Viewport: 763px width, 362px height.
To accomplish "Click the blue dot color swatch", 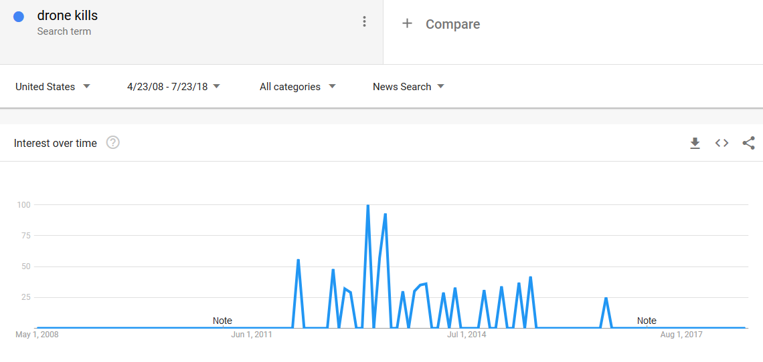I will (19, 17).
